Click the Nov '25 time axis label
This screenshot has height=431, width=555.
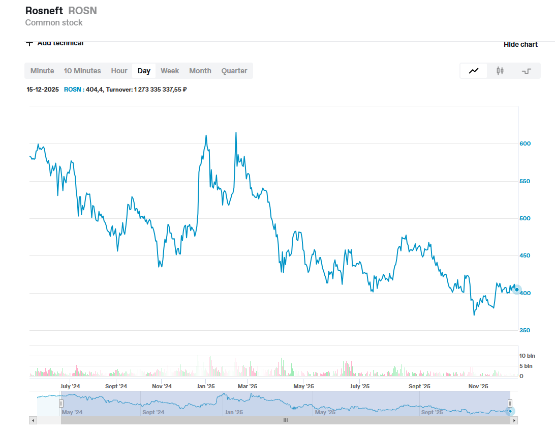click(x=478, y=386)
